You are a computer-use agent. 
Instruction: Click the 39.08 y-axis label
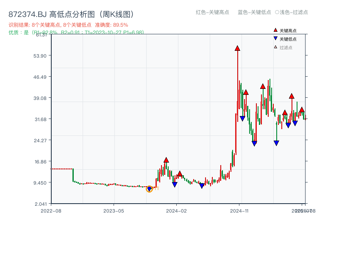[x=40, y=98]
